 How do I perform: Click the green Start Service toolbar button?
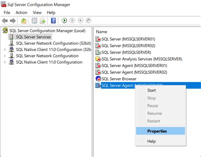(64, 21)
